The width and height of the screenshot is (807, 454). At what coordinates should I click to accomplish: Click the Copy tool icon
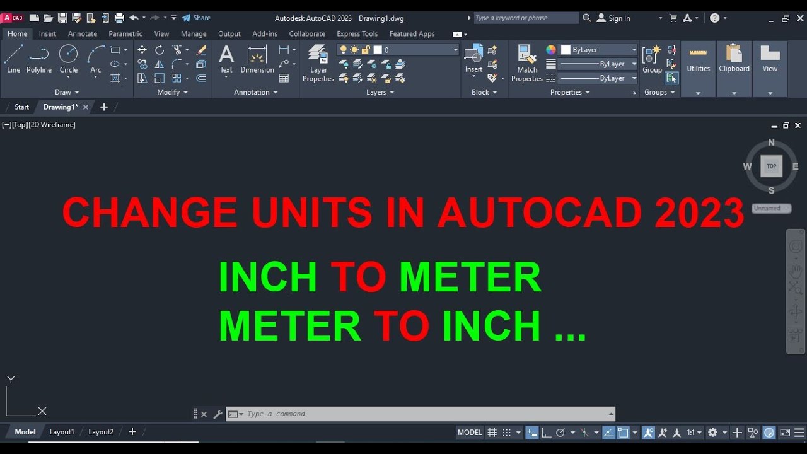click(x=142, y=64)
